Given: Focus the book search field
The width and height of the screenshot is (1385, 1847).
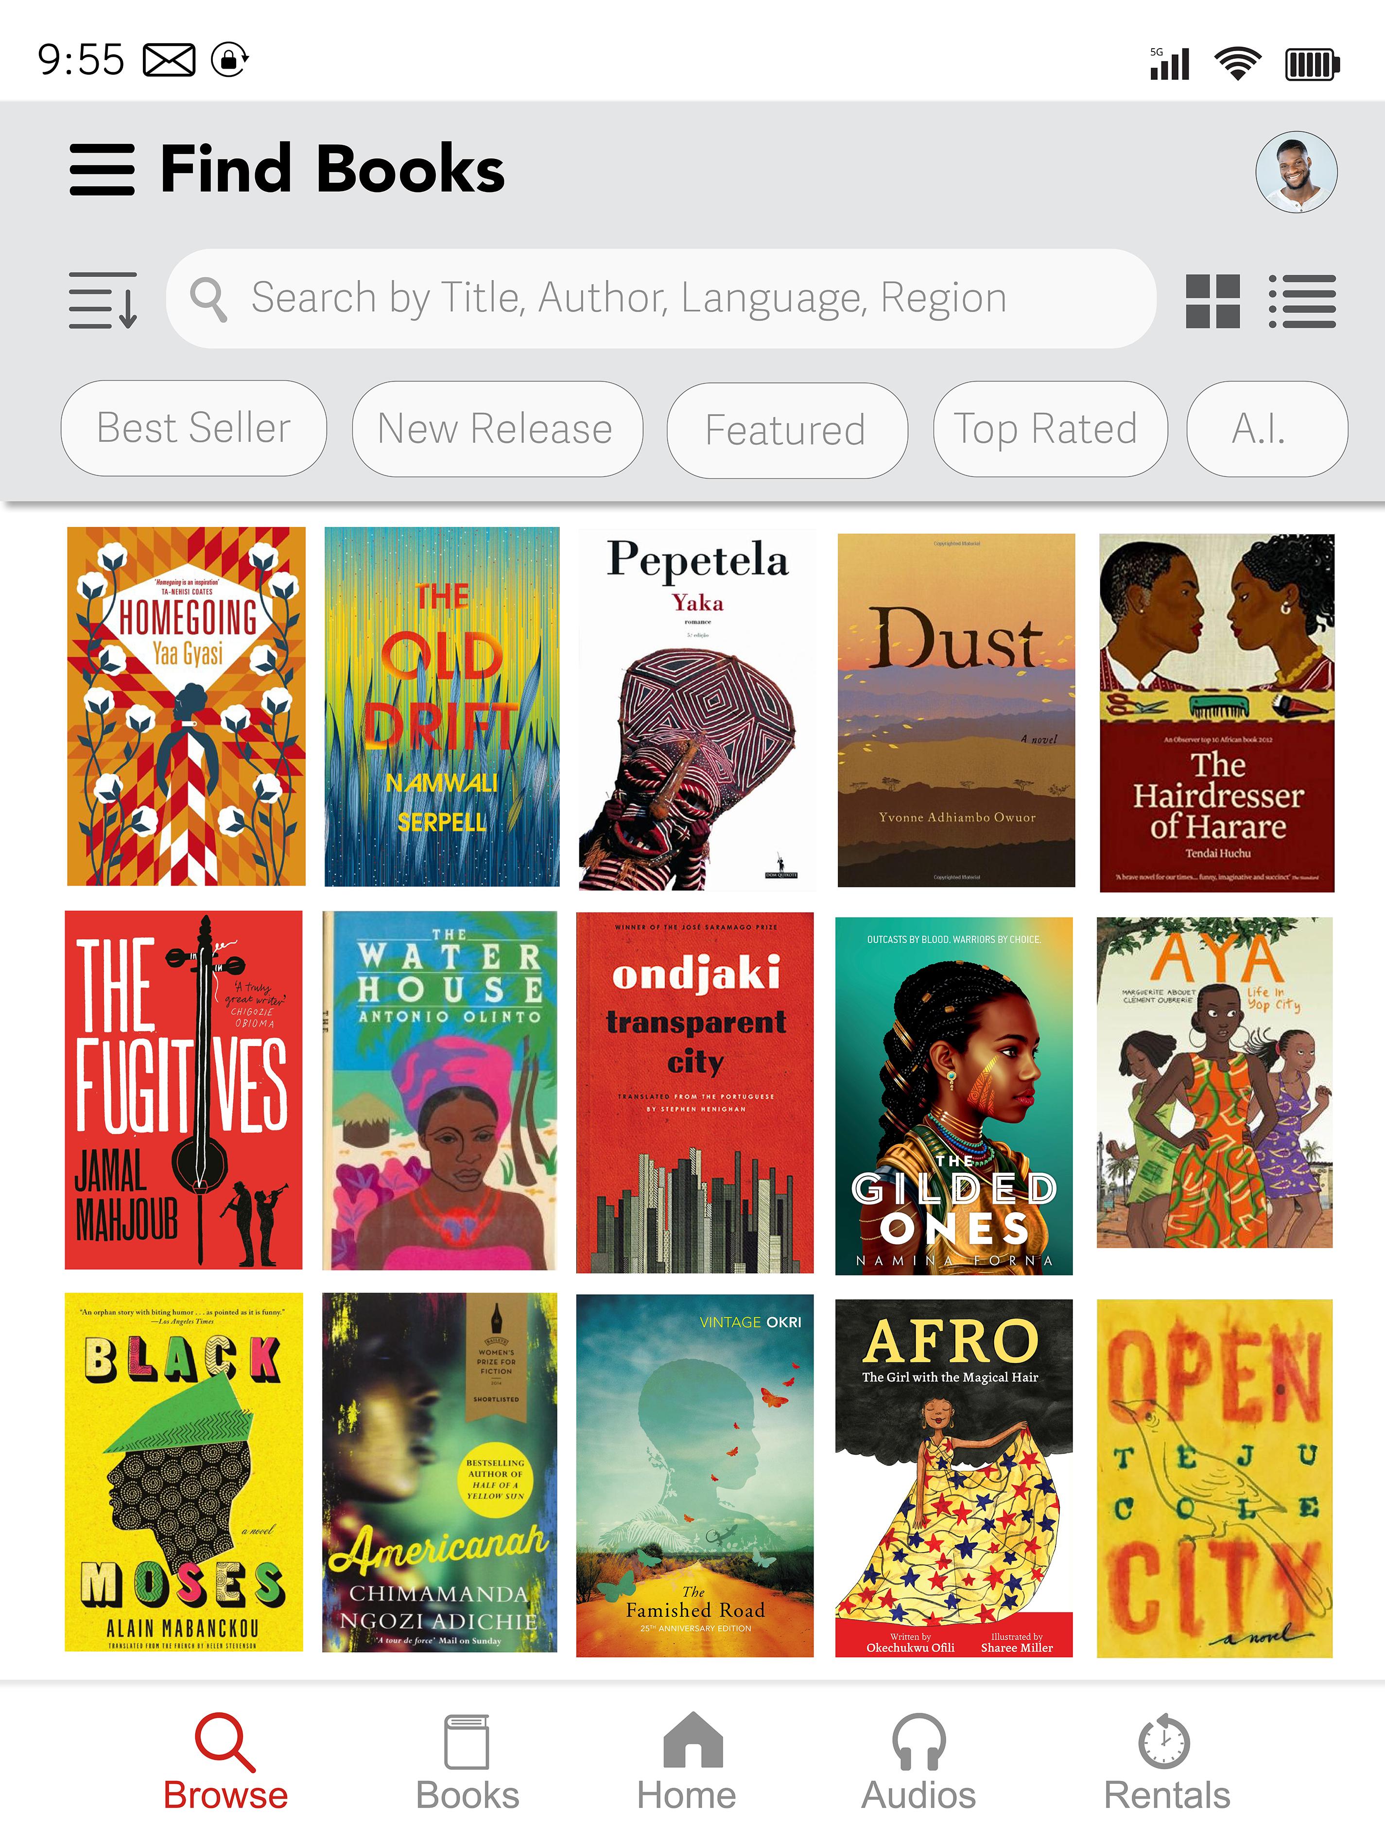Looking at the screenshot, I should [661, 298].
